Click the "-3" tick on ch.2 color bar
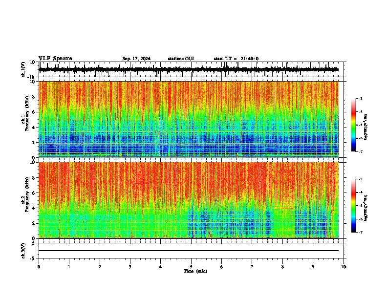 click(x=361, y=179)
